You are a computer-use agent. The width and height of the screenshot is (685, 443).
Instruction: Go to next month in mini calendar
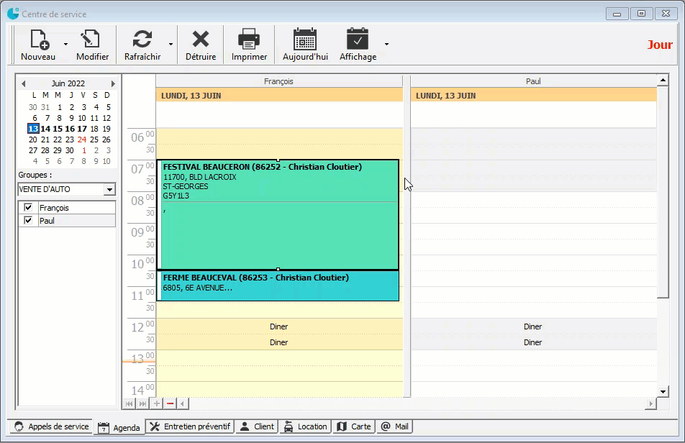click(x=112, y=83)
